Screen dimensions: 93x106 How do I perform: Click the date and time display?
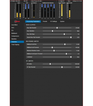tap(77, 1)
